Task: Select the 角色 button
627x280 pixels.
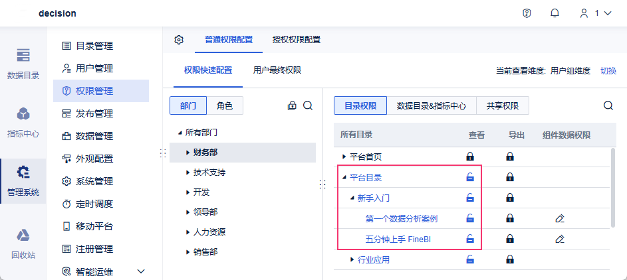Action: [x=225, y=105]
